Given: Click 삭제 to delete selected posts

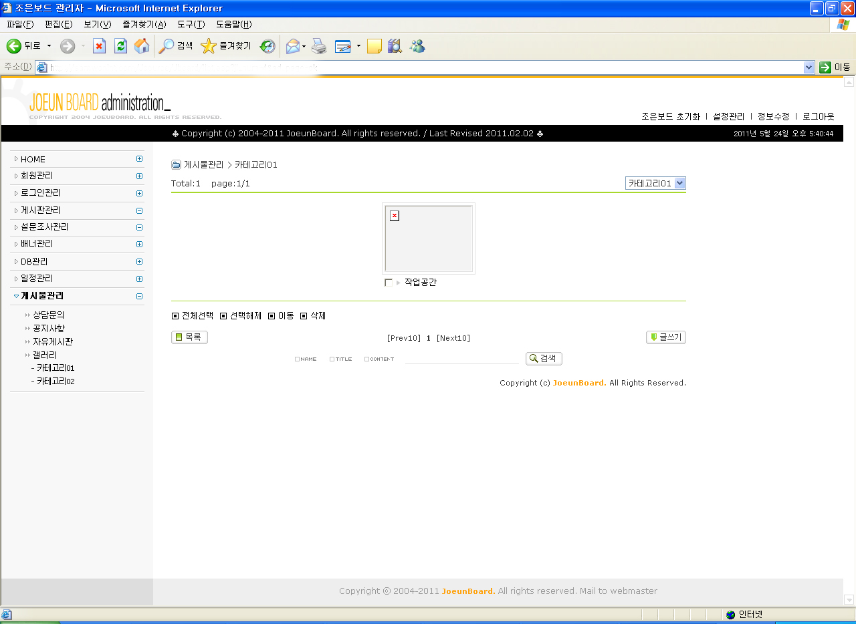Looking at the screenshot, I should [x=313, y=315].
